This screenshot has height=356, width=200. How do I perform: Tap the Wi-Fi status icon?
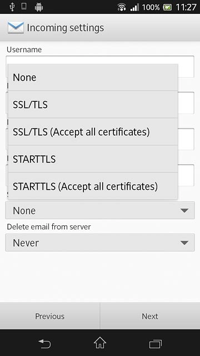[122, 7]
